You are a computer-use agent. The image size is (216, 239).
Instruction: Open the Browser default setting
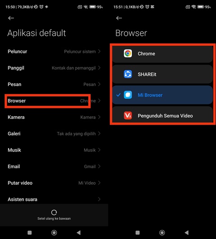click(x=54, y=101)
